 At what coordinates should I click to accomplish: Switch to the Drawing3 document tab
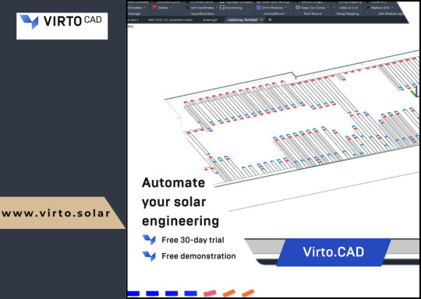[210, 19]
